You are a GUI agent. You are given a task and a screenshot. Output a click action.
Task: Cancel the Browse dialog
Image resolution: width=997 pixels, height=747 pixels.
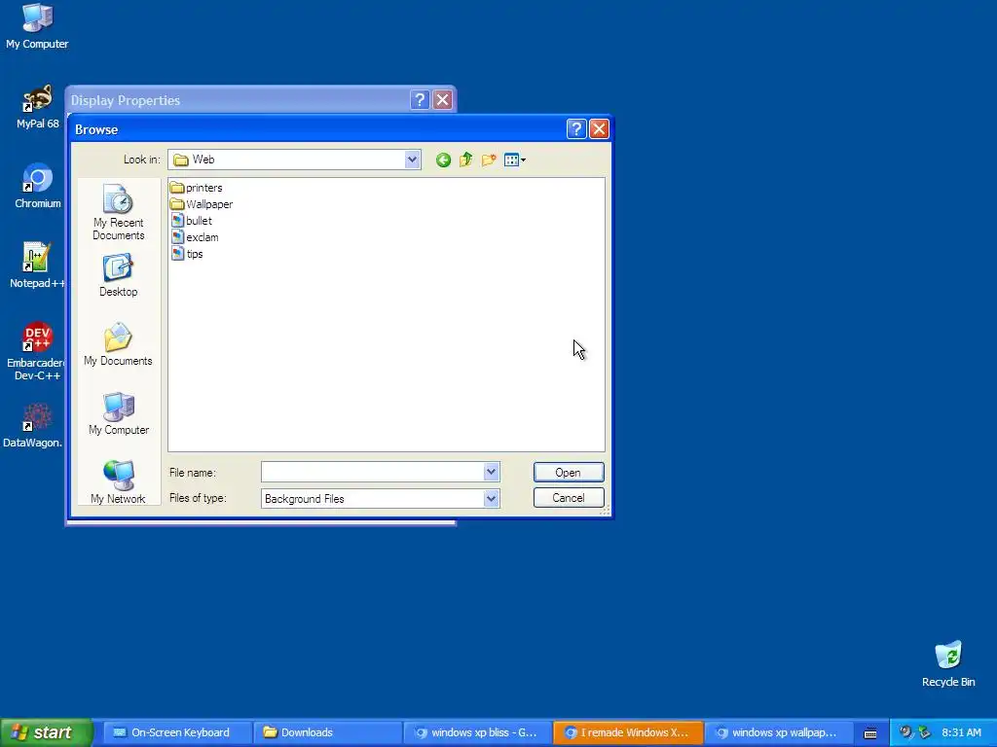(x=569, y=498)
